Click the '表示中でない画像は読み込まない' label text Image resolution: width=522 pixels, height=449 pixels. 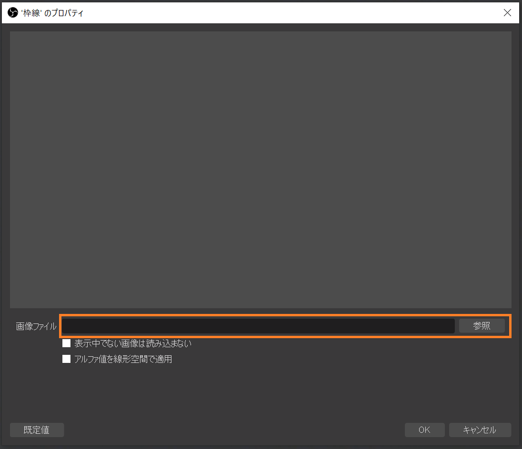pyautogui.click(x=133, y=343)
